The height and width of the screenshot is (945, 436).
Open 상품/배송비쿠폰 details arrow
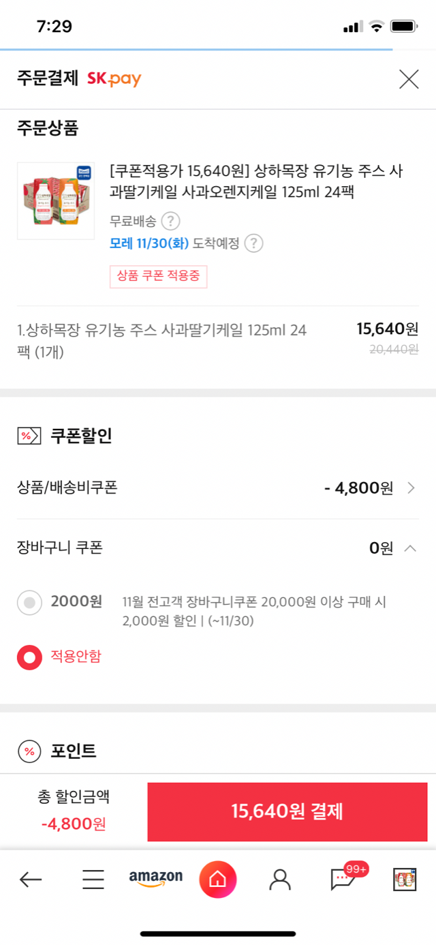(x=411, y=488)
